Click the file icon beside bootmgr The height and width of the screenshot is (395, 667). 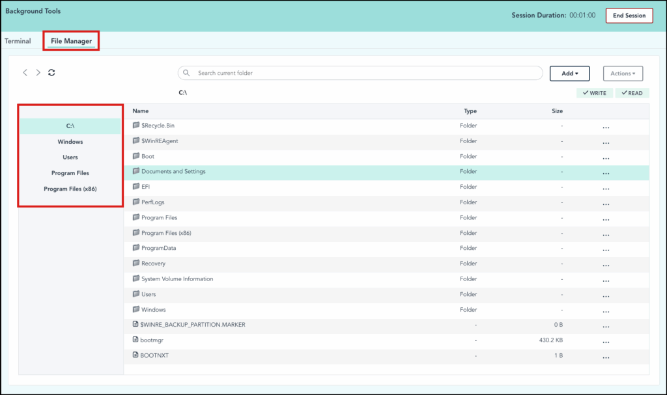coord(136,340)
